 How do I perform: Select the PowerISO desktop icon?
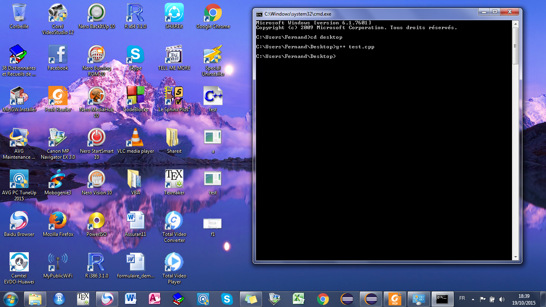point(96,224)
